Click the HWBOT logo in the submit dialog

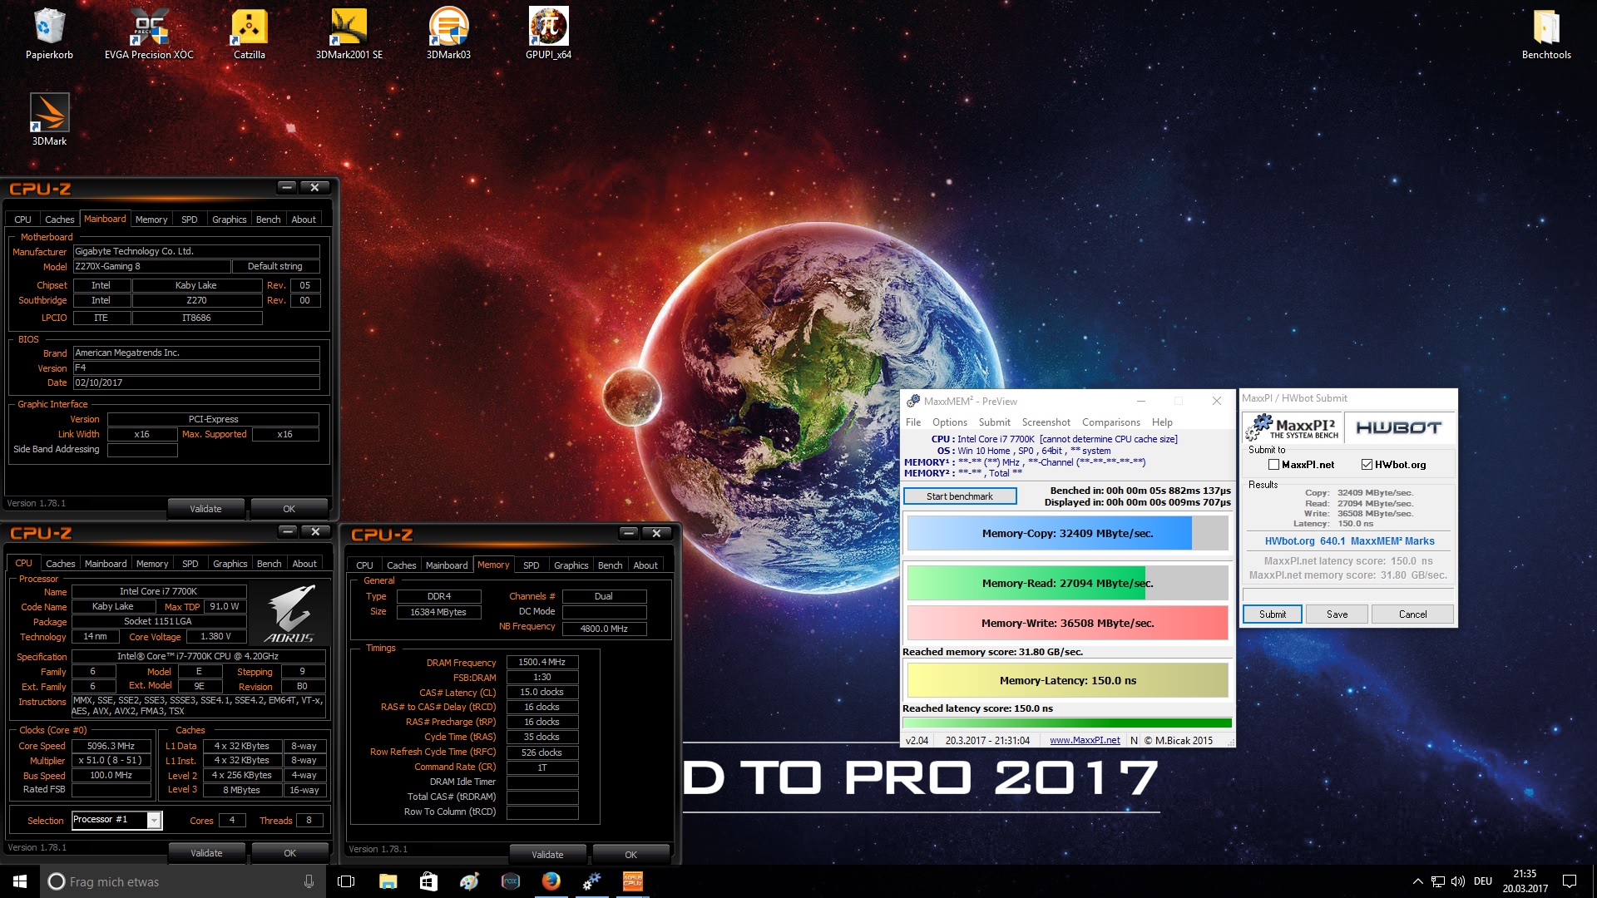[1398, 428]
